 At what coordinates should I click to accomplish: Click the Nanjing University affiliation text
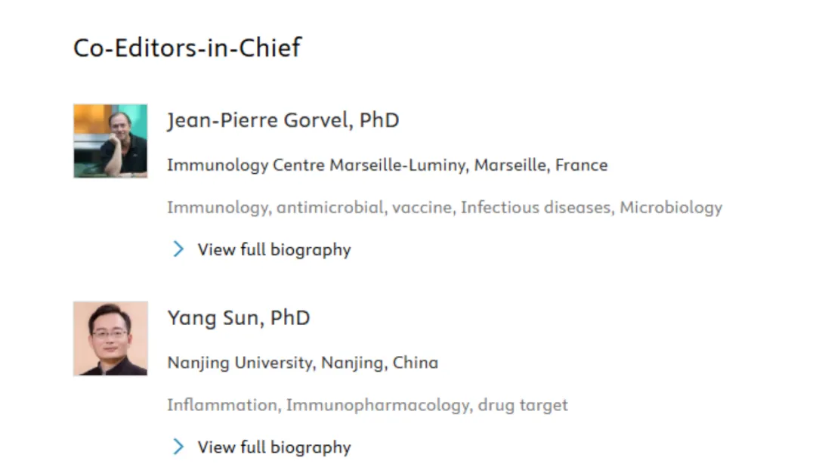coord(240,363)
